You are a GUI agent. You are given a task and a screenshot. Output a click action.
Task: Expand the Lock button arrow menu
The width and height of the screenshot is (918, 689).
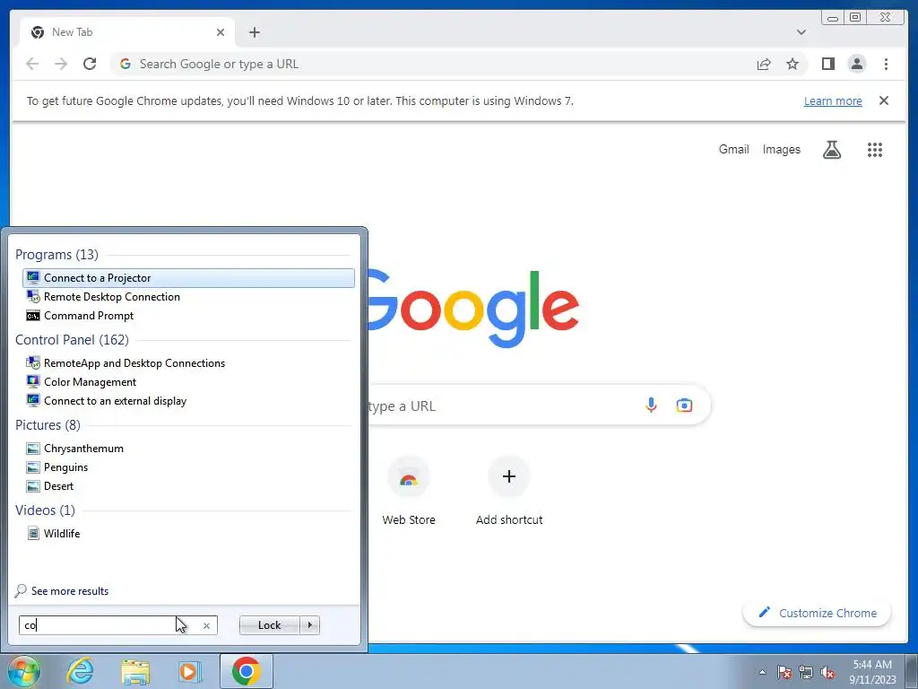(309, 625)
